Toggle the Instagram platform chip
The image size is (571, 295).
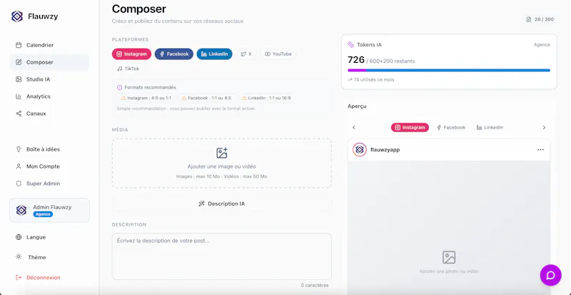(131, 54)
